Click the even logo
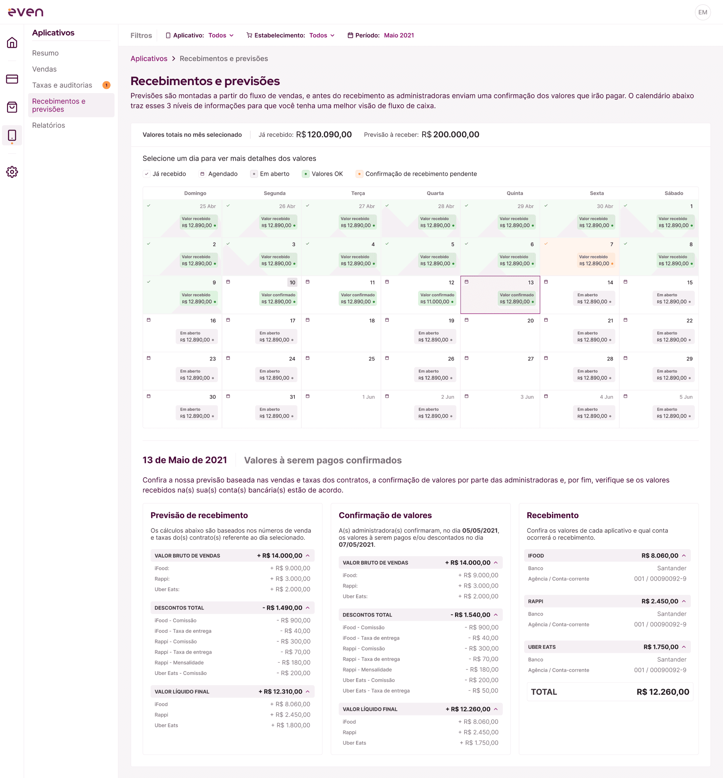The image size is (723, 778). click(26, 12)
